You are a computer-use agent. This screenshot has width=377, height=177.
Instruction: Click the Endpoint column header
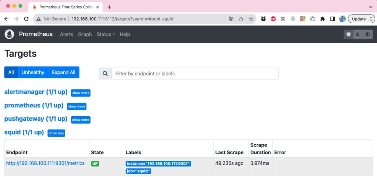(17, 152)
